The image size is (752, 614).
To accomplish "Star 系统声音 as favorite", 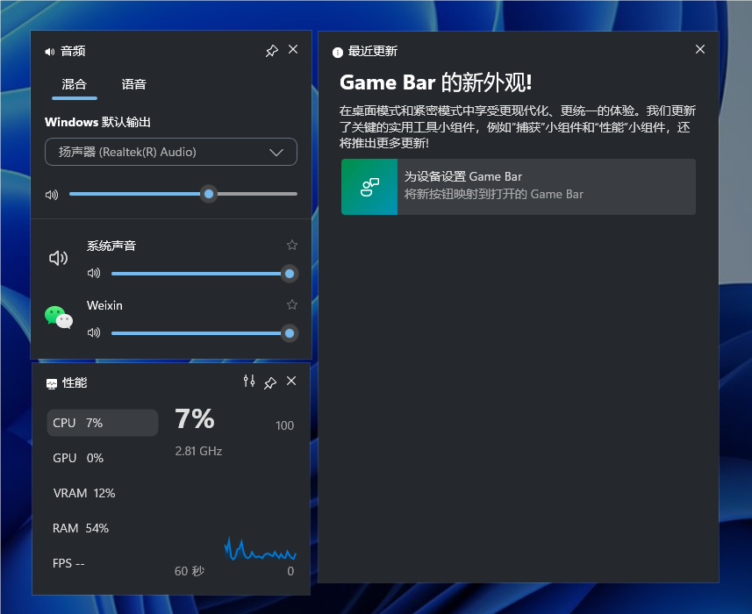I will [x=291, y=245].
